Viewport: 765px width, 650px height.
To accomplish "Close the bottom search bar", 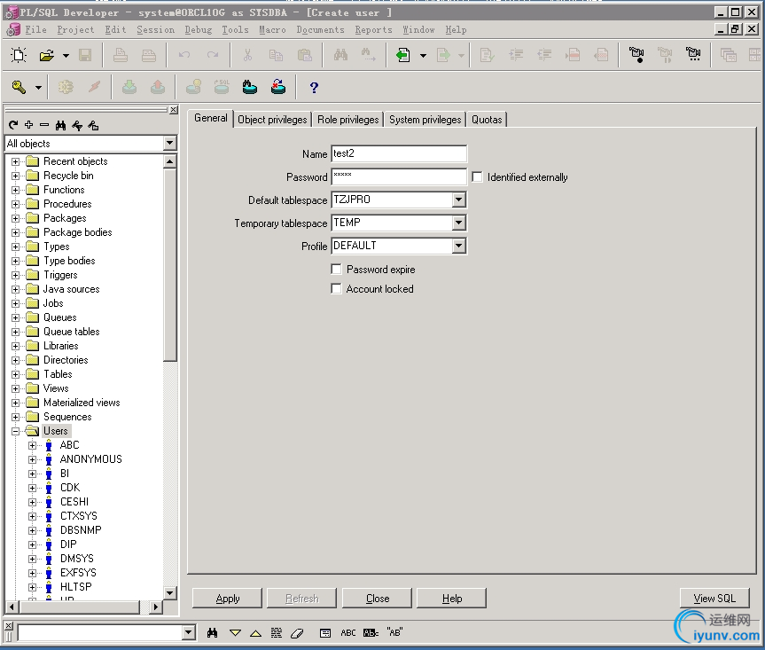I will pyautogui.click(x=9, y=625).
